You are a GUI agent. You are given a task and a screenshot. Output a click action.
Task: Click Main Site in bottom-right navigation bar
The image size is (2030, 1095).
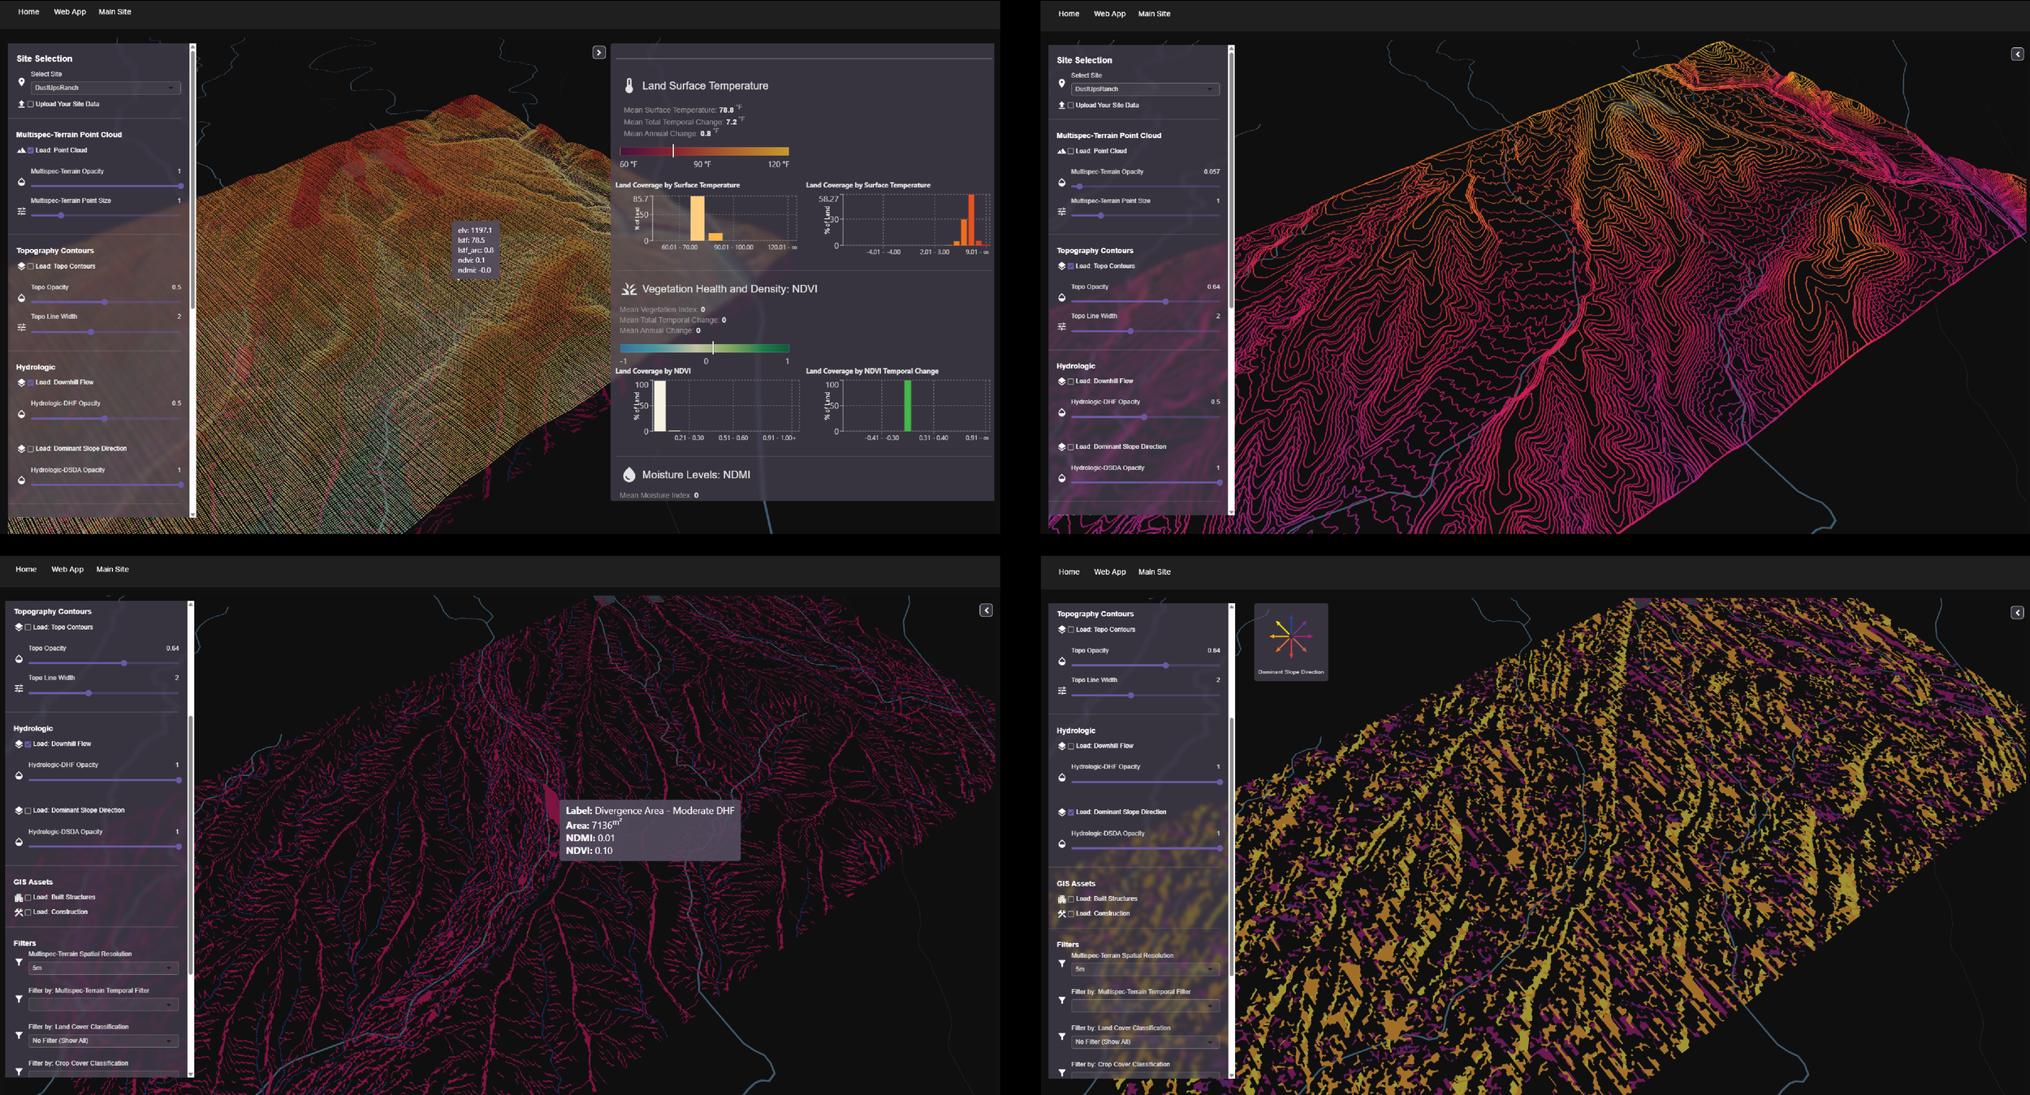1154,572
